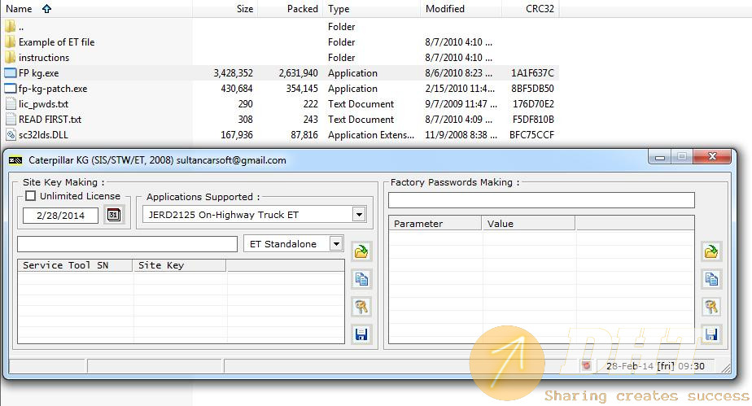Click status bar date 28-Feb-14
The width and height of the screenshot is (752, 406).
[x=630, y=366]
